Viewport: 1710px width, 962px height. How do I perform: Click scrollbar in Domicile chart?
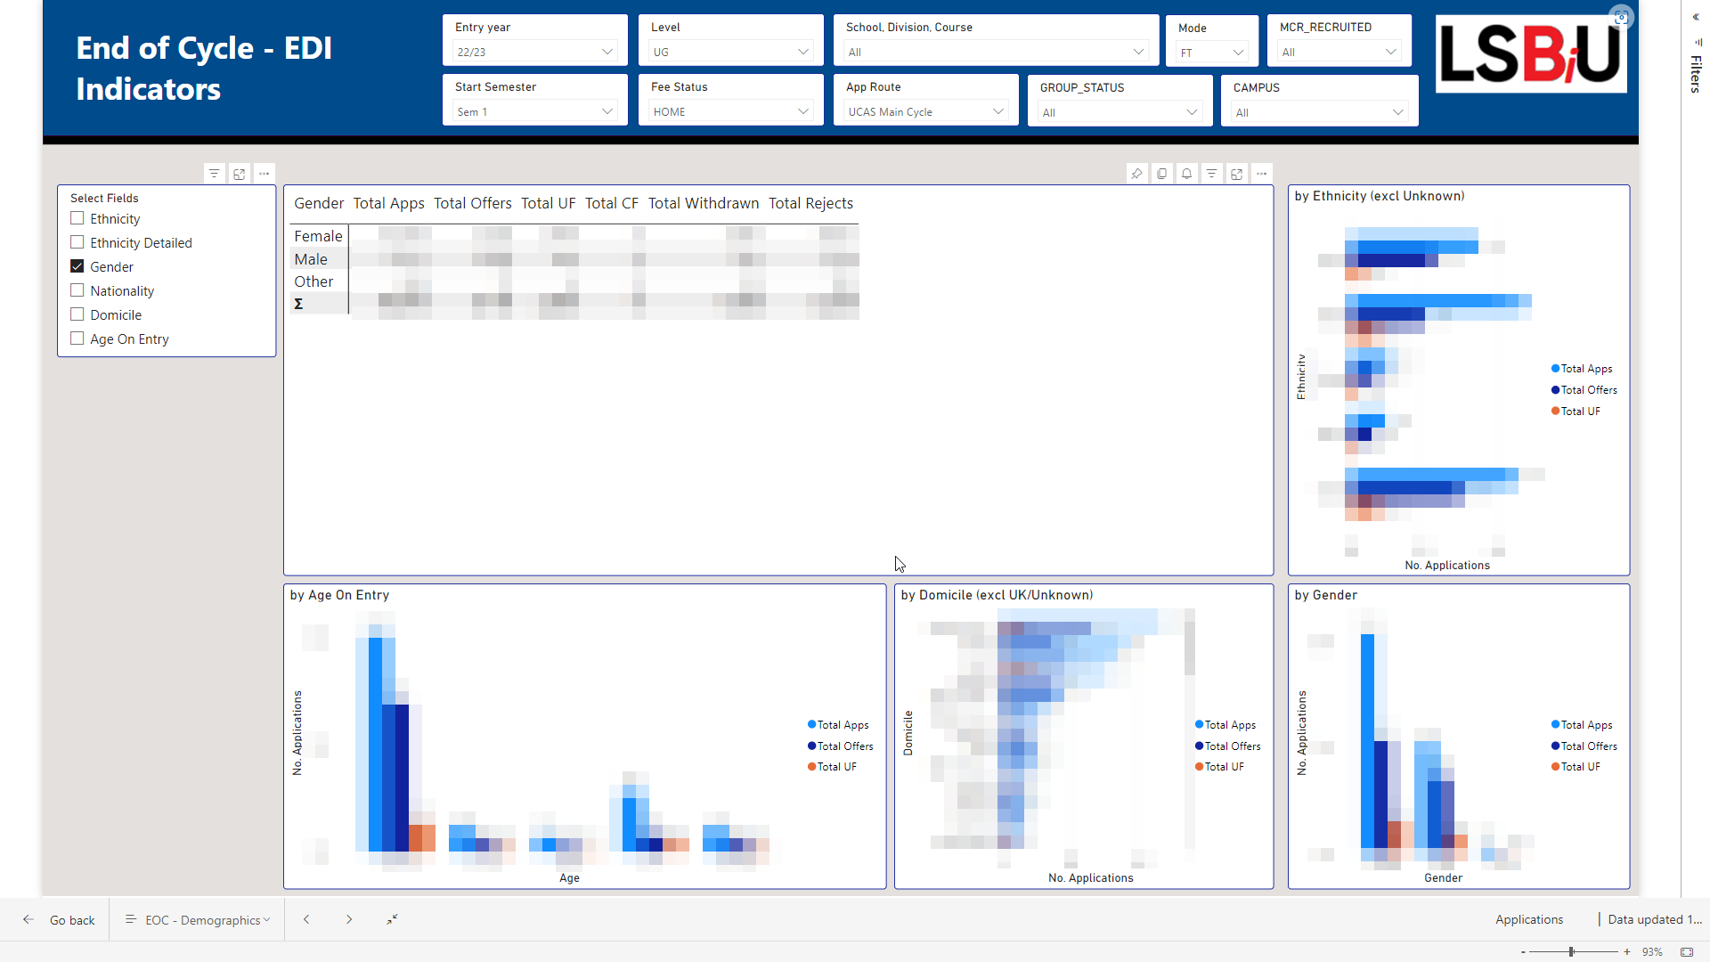[x=1189, y=641]
